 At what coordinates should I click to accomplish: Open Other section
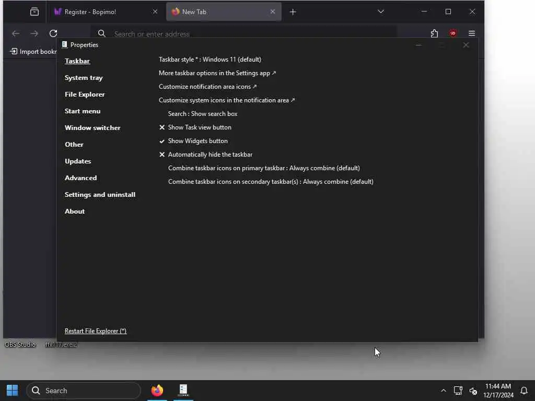click(x=74, y=145)
